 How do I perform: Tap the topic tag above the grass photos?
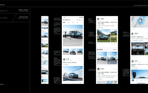click(100, 28)
